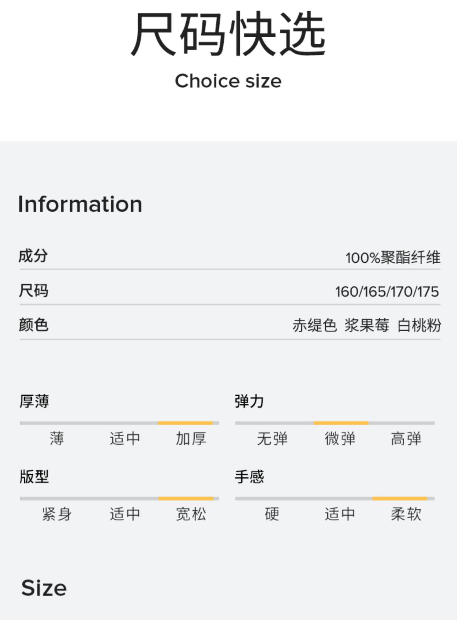Select 加厚 on the thickness scale
This screenshot has width=459, height=620.
click(x=191, y=438)
